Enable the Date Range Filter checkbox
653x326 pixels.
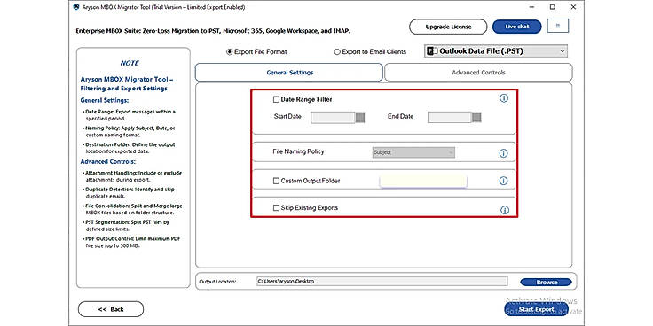276,100
